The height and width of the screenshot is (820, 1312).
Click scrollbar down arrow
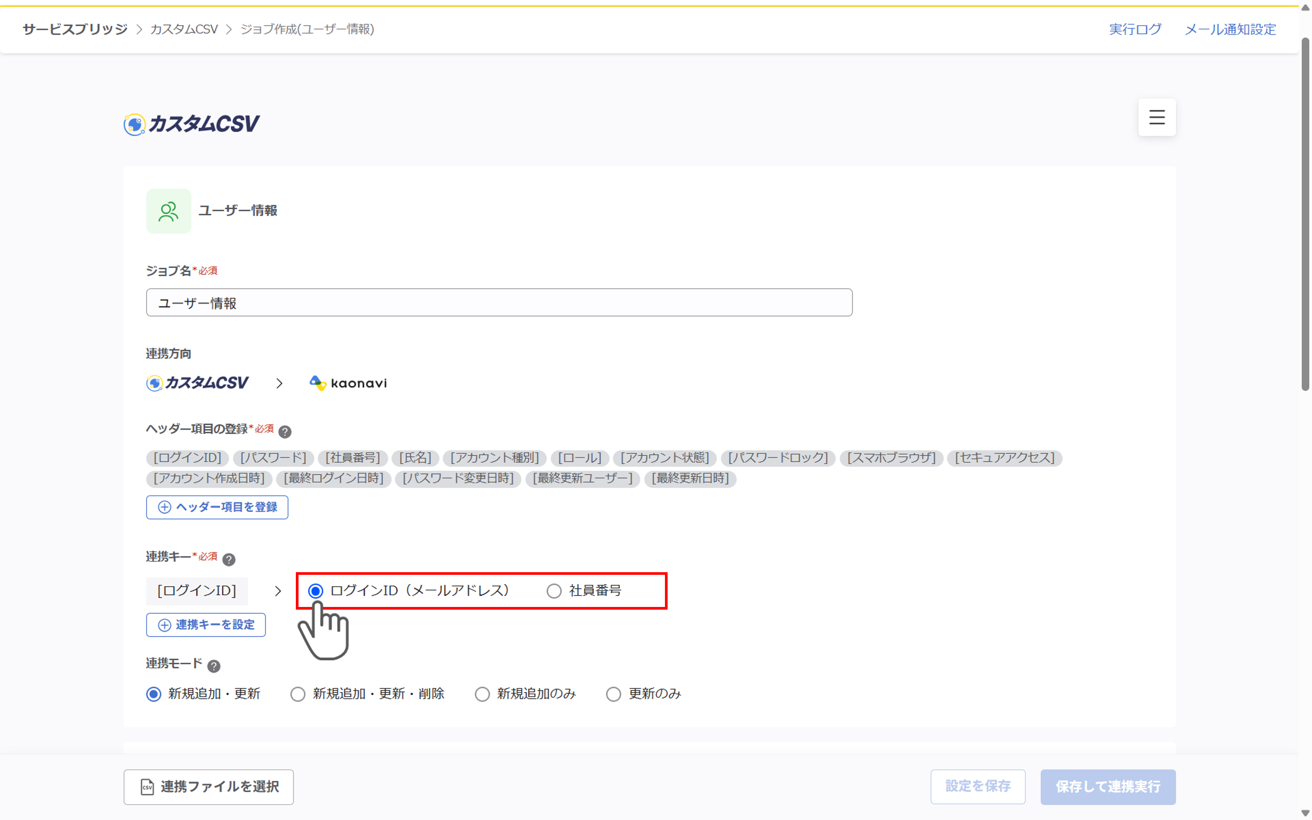point(1305,813)
